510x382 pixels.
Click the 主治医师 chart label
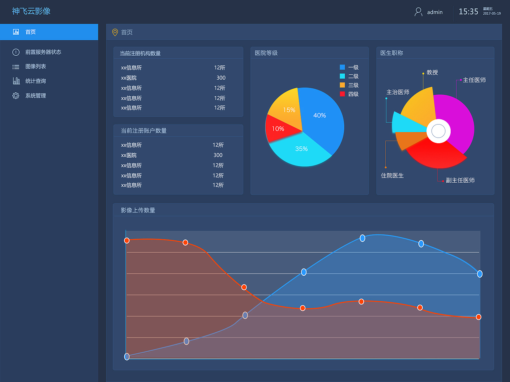click(398, 92)
